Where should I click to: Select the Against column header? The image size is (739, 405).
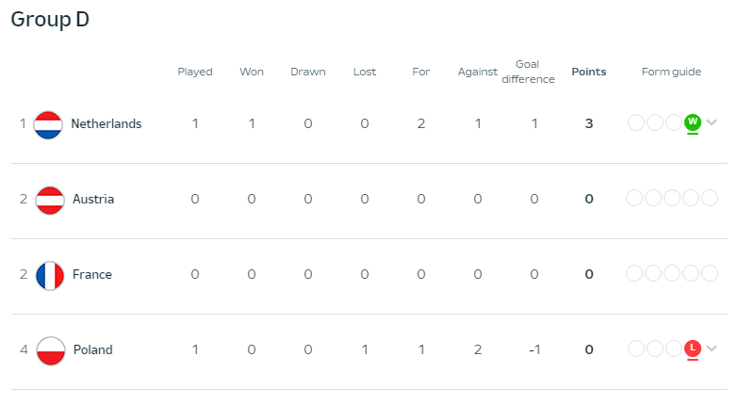tap(477, 72)
